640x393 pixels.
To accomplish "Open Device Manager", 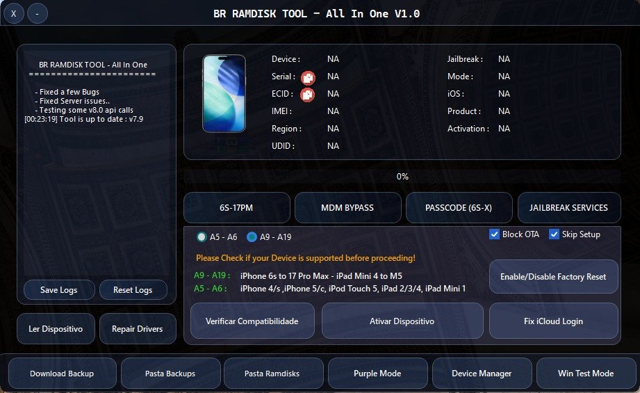I will [x=482, y=374].
